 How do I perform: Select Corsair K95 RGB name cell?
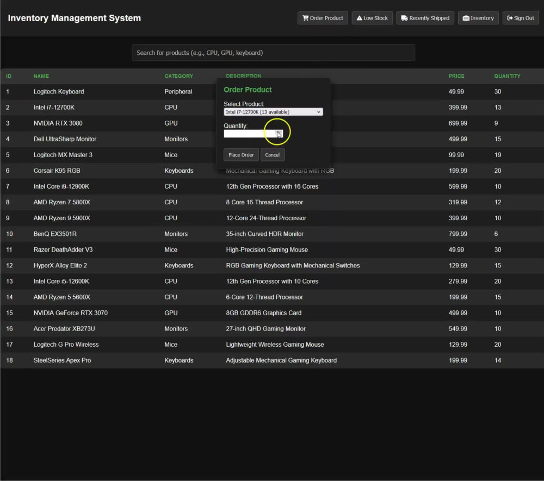tap(57, 171)
